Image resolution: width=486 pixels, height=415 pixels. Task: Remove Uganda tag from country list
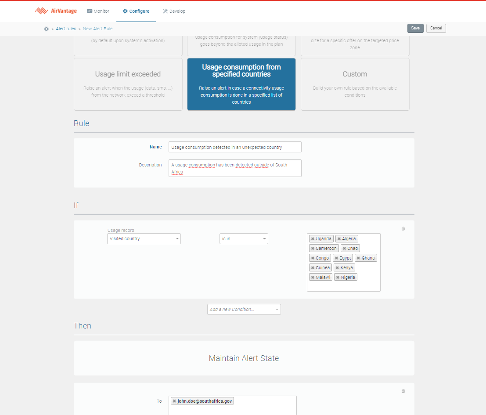point(313,239)
